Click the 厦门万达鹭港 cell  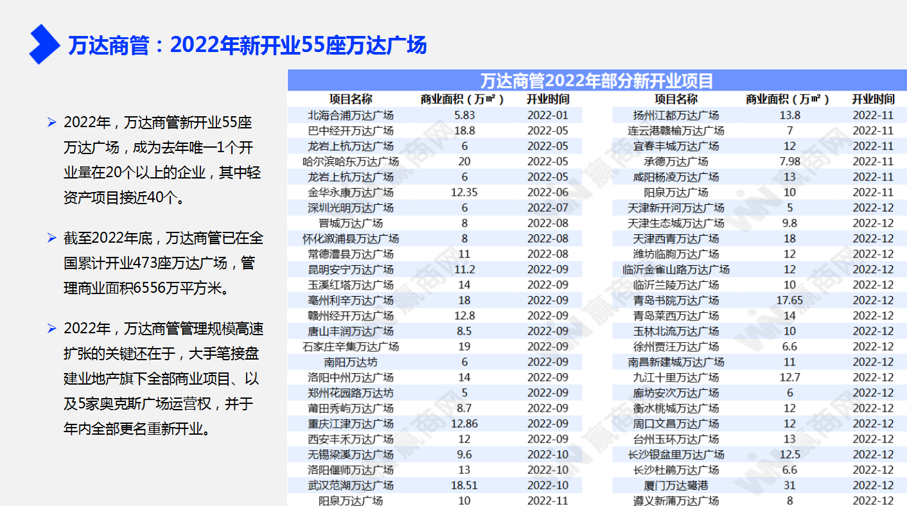point(676,485)
